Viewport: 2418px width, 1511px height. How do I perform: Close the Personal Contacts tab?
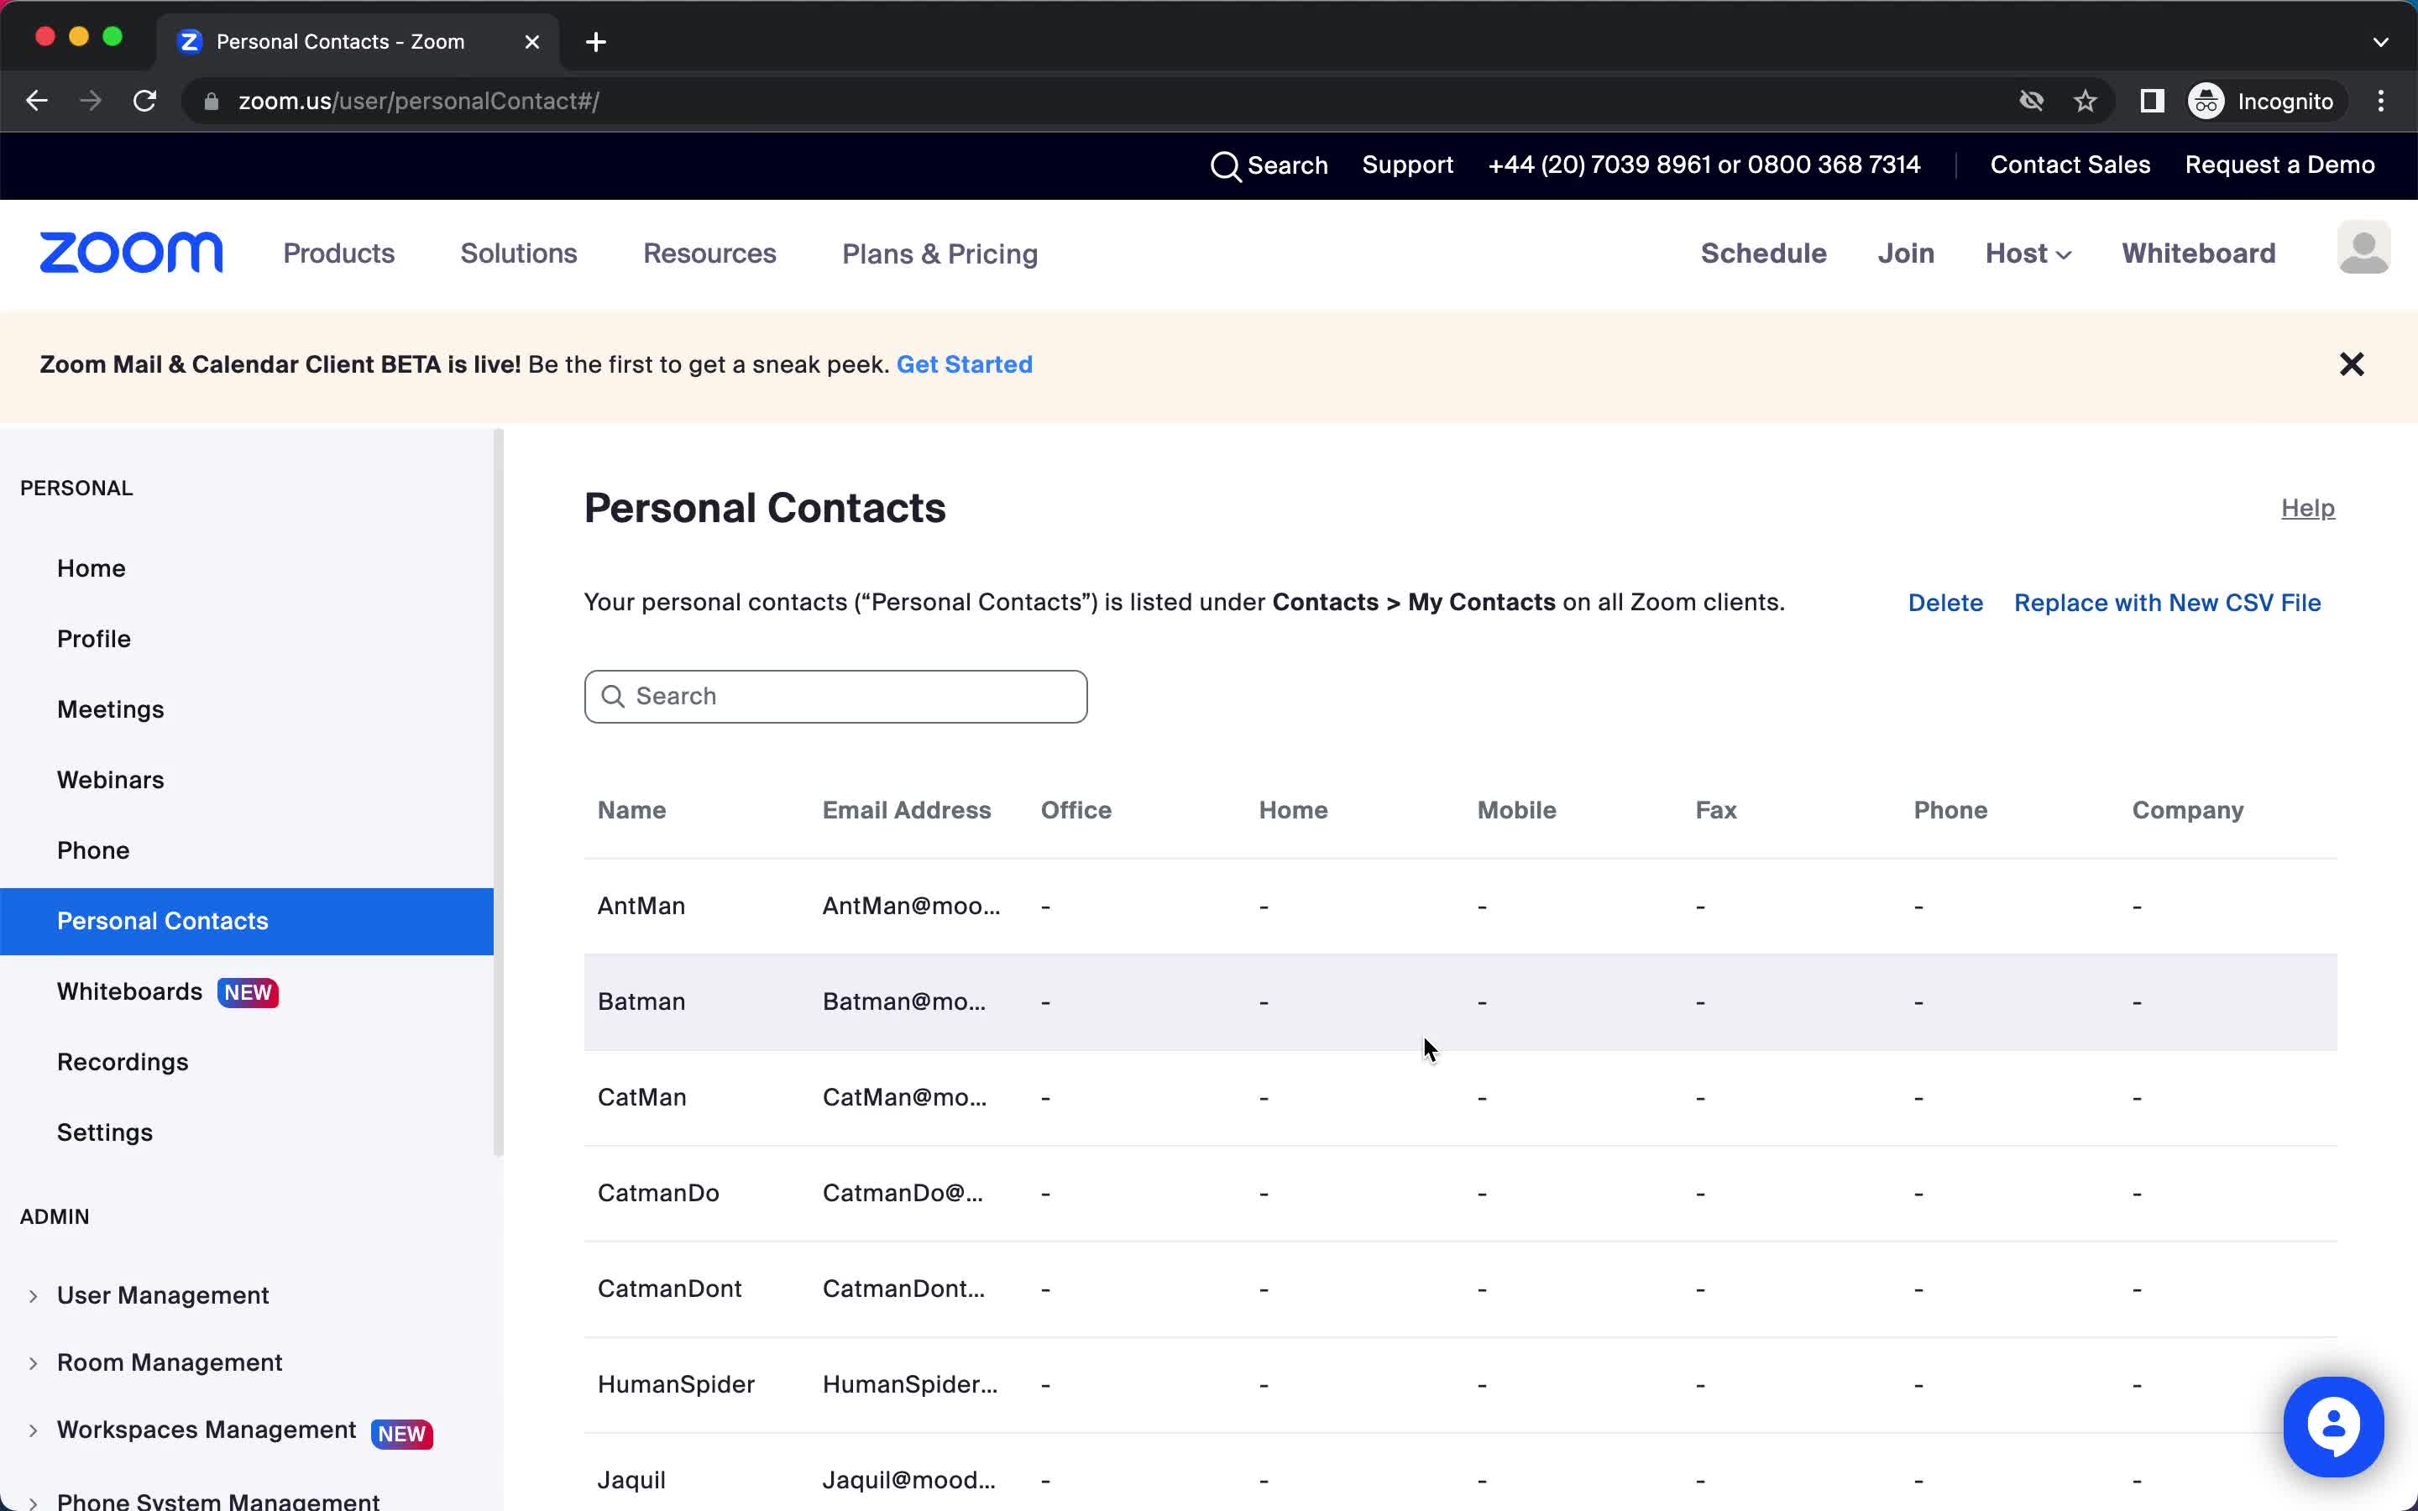coord(532,42)
